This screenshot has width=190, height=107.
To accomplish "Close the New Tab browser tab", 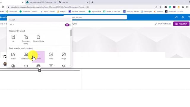I will pyautogui.click(x=87, y=2).
